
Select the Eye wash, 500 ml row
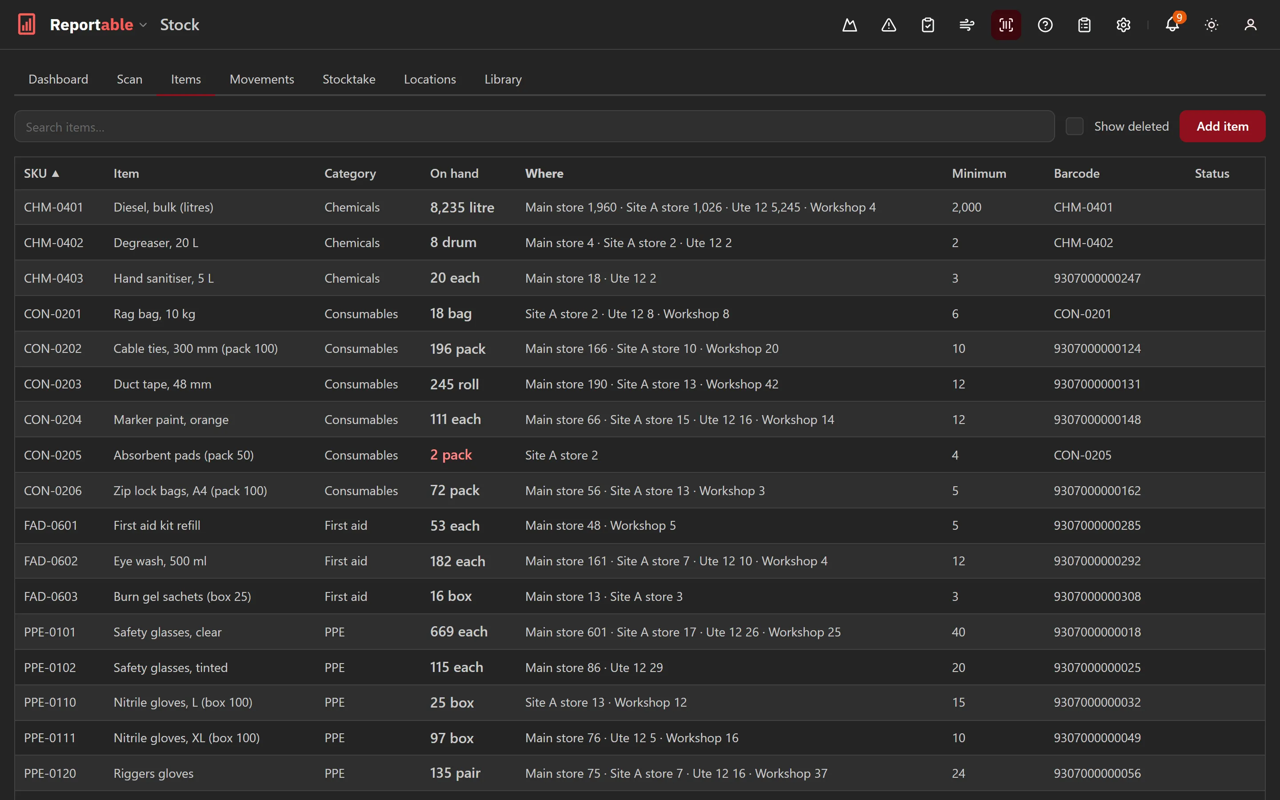(x=640, y=561)
